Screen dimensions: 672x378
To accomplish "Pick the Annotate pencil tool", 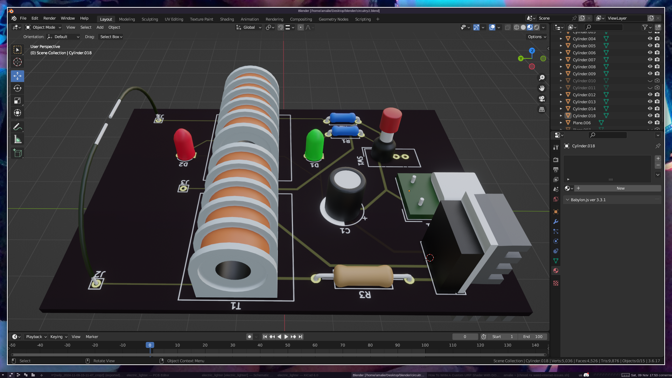I will [x=17, y=127].
